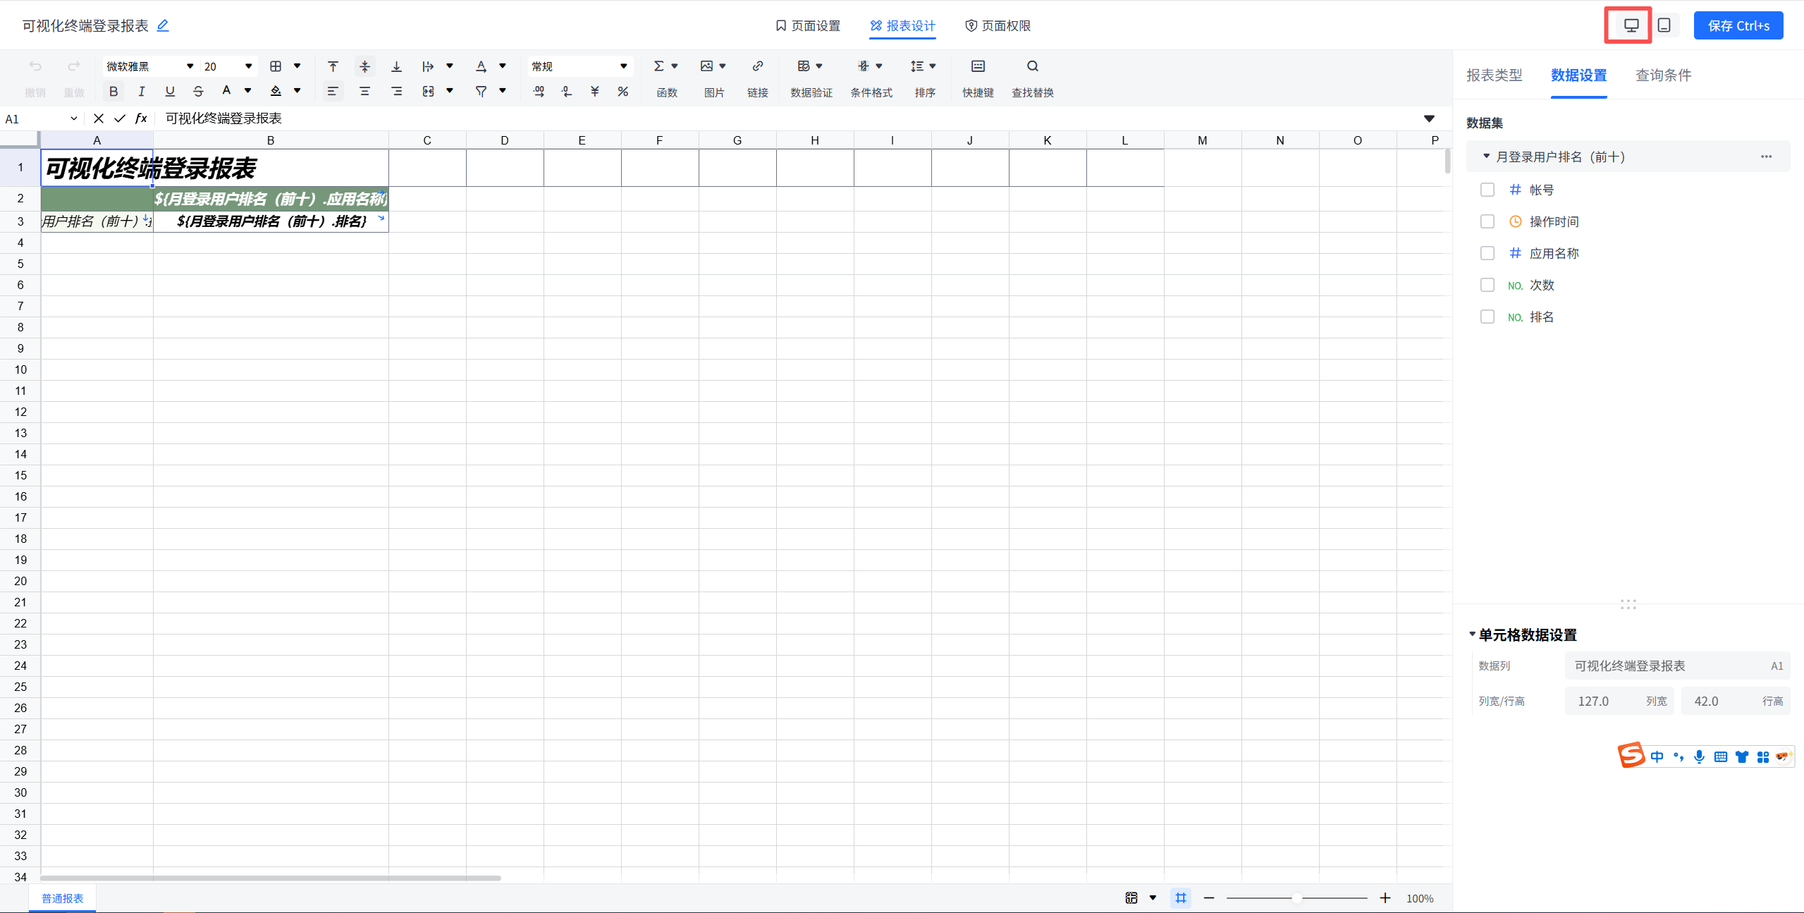Collapse the 月登录用户排名 dataset tree
The width and height of the screenshot is (1804, 913).
click(x=1486, y=157)
